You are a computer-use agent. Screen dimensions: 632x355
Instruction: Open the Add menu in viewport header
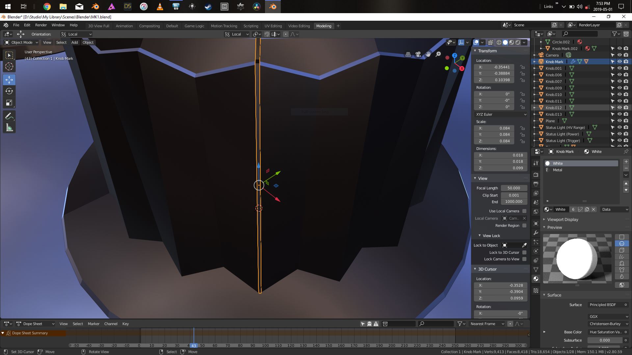pyautogui.click(x=75, y=42)
